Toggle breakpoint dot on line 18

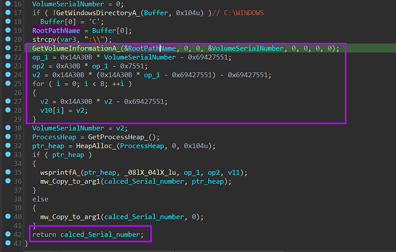click(x=8, y=21)
